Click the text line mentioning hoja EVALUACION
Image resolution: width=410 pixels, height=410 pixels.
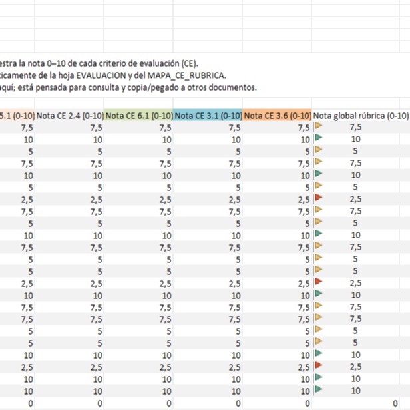(113, 75)
